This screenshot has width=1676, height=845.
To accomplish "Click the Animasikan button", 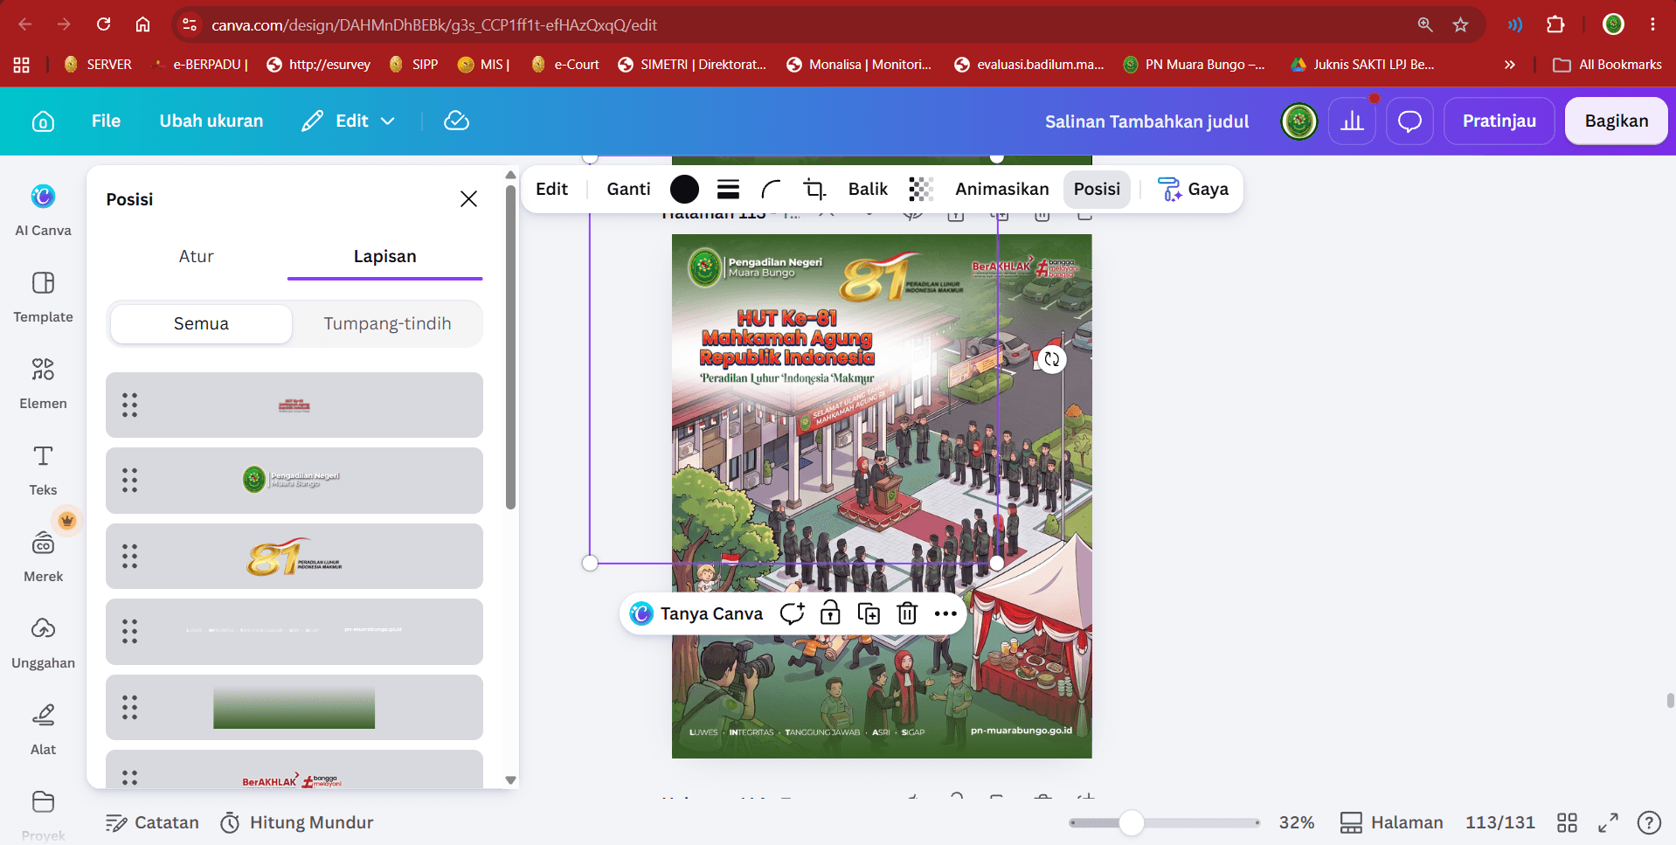I will click(1001, 189).
